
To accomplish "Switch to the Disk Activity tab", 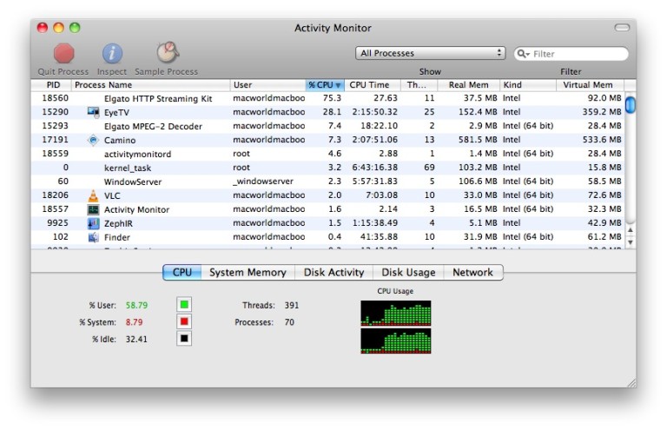I will 333,272.
